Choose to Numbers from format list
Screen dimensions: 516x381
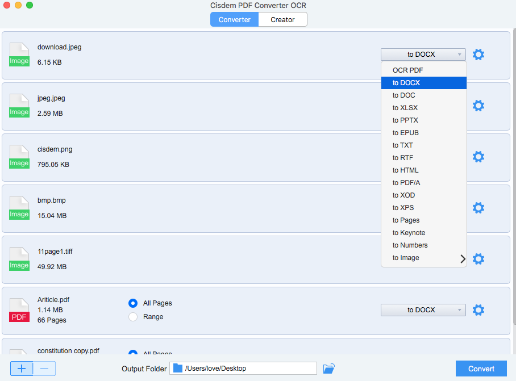click(x=424, y=245)
